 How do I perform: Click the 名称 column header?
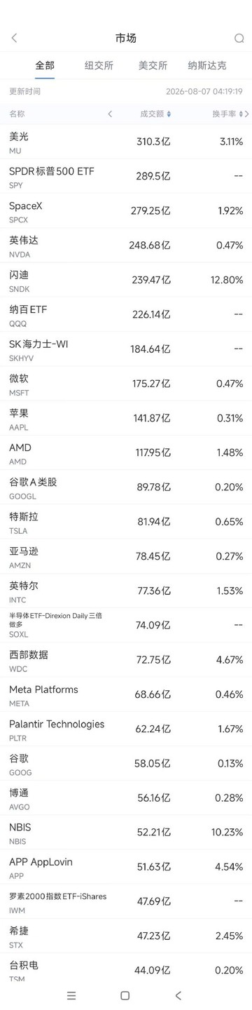17,114
